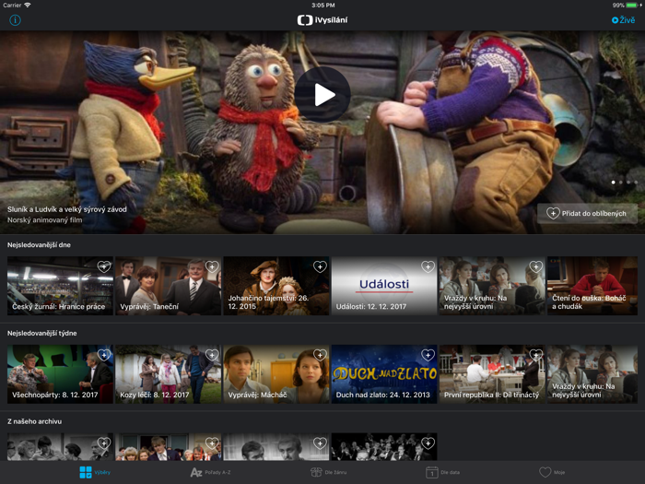This screenshot has width=645, height=484.
Task: Favorite the second archive thumbnail
Action: 212,443
